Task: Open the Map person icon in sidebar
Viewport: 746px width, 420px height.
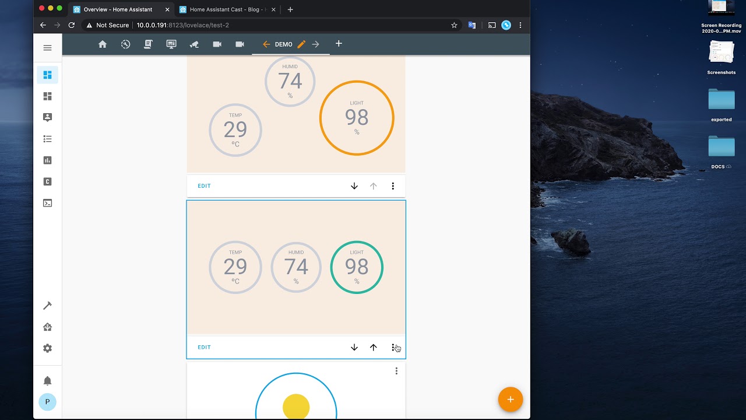Action: click(48, 117)
